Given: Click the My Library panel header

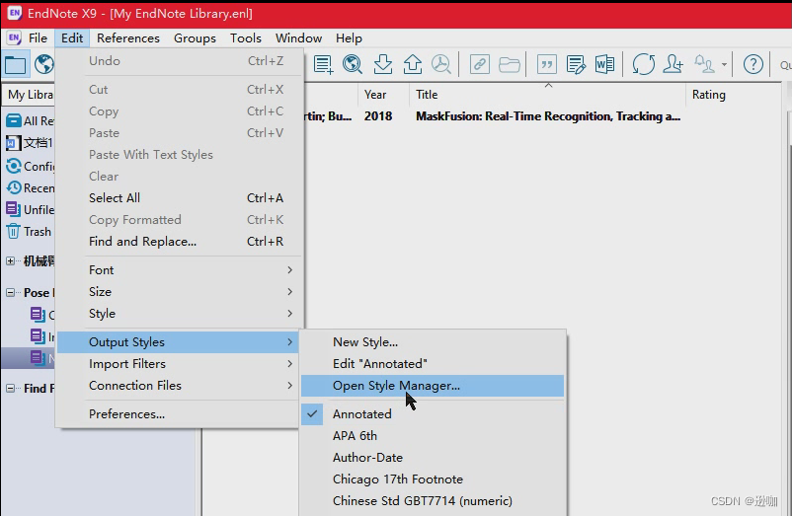Looking at the screenshot, I should click(x=30, y=95).
